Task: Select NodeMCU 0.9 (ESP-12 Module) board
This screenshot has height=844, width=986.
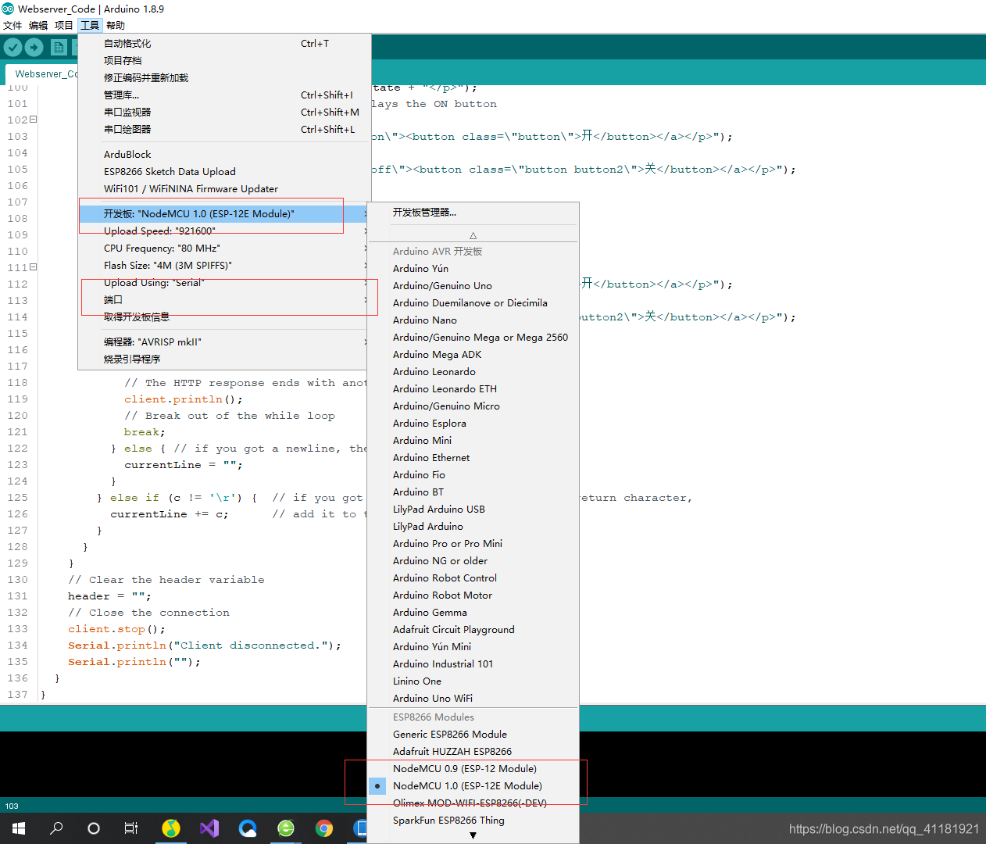Action: (464, 768)
